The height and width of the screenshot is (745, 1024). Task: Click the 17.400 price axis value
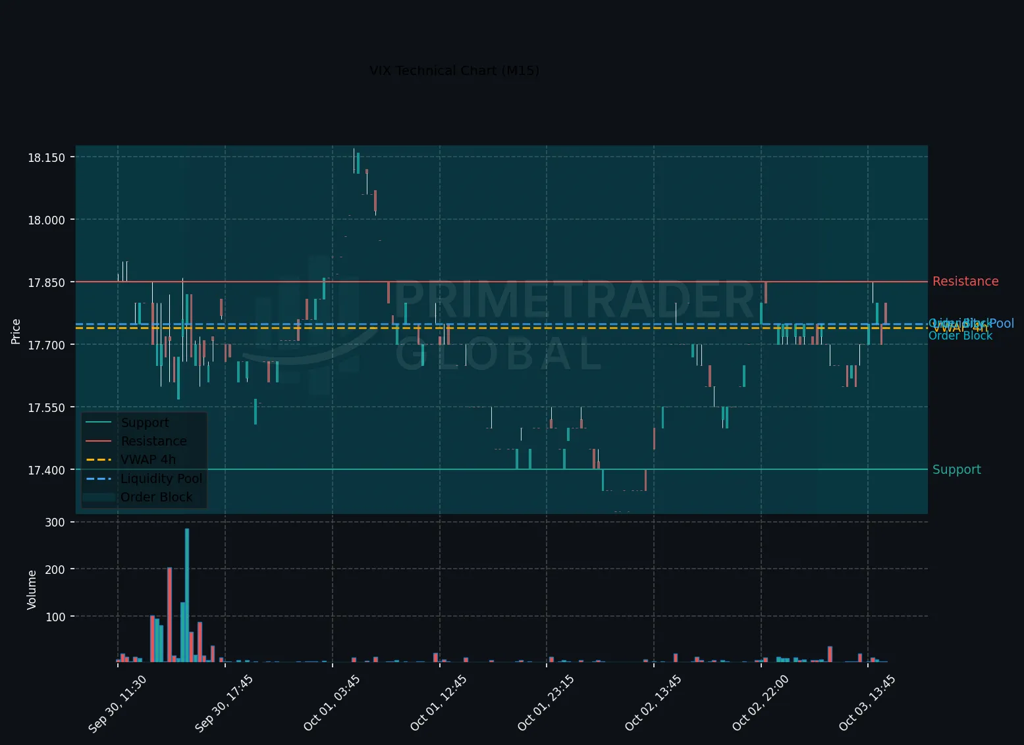tap(46, 470)
